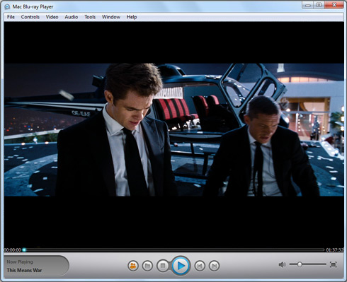347x282 pixels.
Task: Open the Controls menu
Action: point(30,17)
